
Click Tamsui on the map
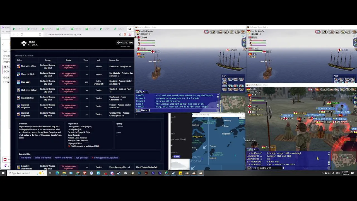213,146
